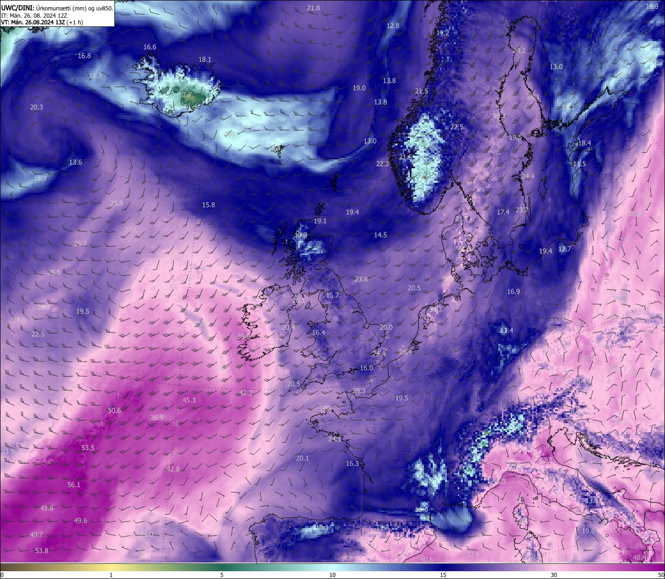Click the UWC/DINI map title text
This screenshot has height=579, width=665.
click(x=57, y=8)
